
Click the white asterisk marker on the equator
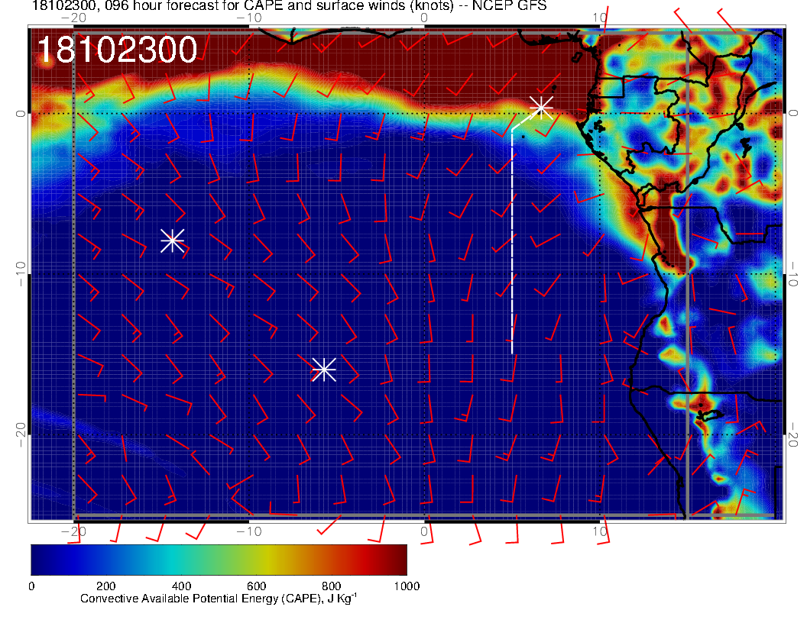pyautogui.click(x=541, y=107)
